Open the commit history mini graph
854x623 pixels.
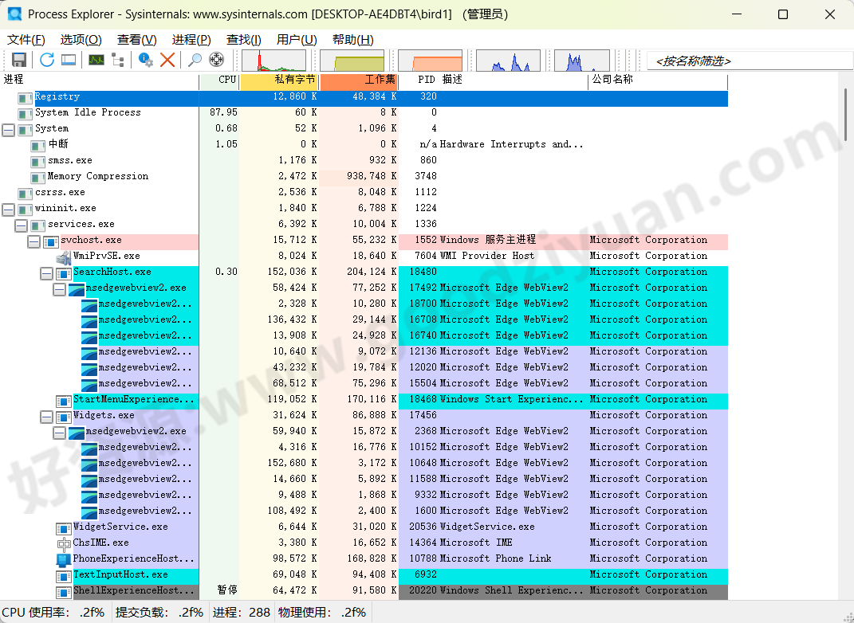[x=352, y=61]
